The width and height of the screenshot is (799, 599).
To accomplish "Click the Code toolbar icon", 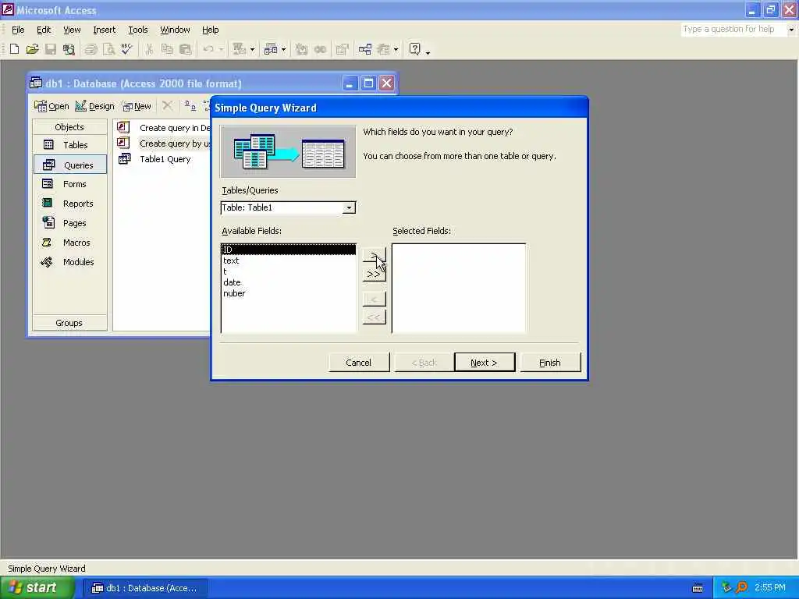I will 302,49.
